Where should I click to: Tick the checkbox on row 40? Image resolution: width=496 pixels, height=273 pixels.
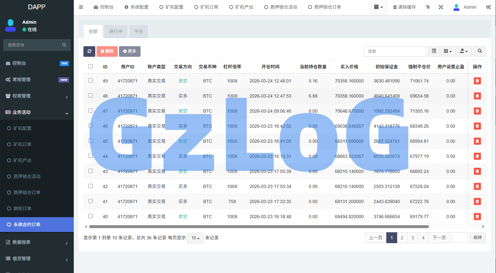pyautogui.click(x=91, y=216)
